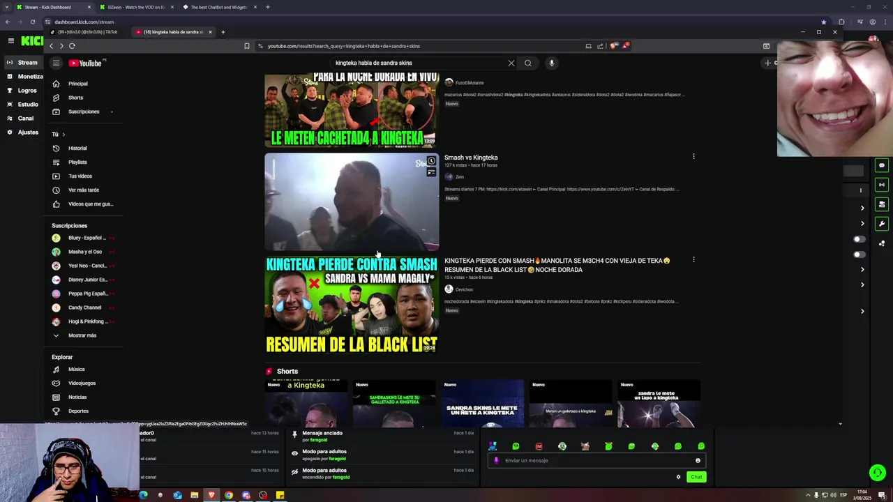
Task: Go to the YouTube logo home
Action: tap(87, 63)
